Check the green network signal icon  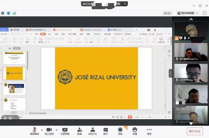(x=14, y=13)
